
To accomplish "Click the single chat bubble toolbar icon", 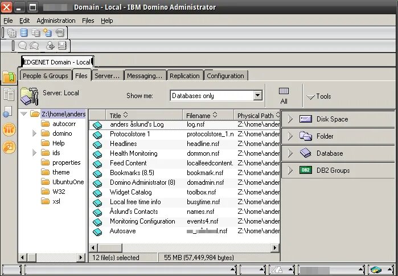I will coord(22,46).
